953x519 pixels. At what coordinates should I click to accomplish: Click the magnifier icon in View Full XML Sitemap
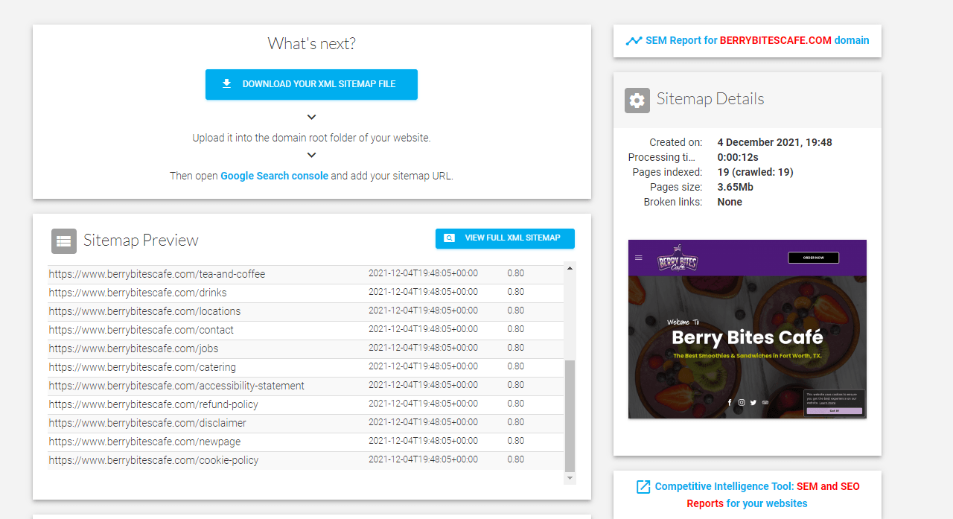tap(449, 238)
